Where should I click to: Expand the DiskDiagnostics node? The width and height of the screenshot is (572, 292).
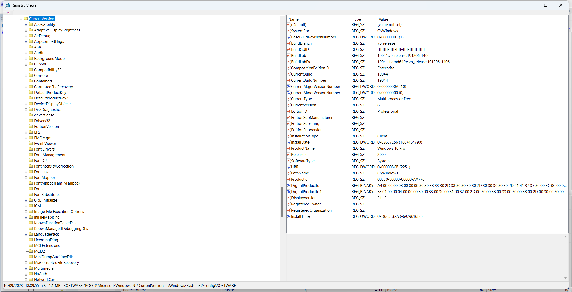coord(26,110)
